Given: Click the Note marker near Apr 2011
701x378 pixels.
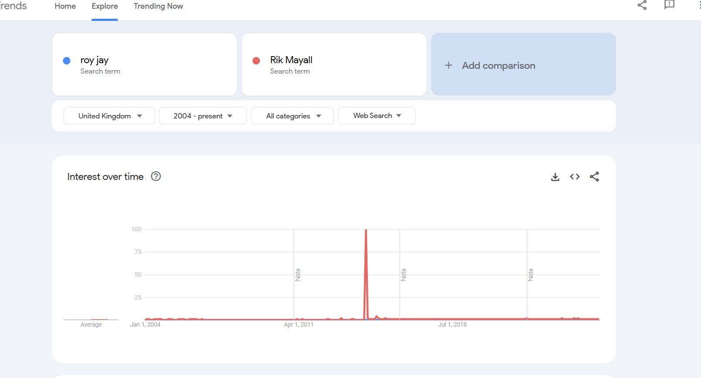Looking at the screenshot, I should 298,275.
